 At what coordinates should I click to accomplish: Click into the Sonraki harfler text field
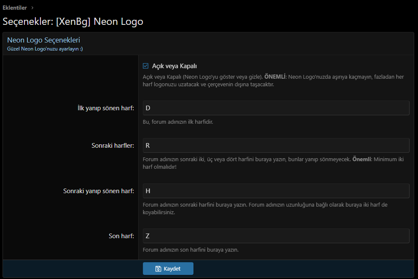pyautogui.click(x=276, y=146)
